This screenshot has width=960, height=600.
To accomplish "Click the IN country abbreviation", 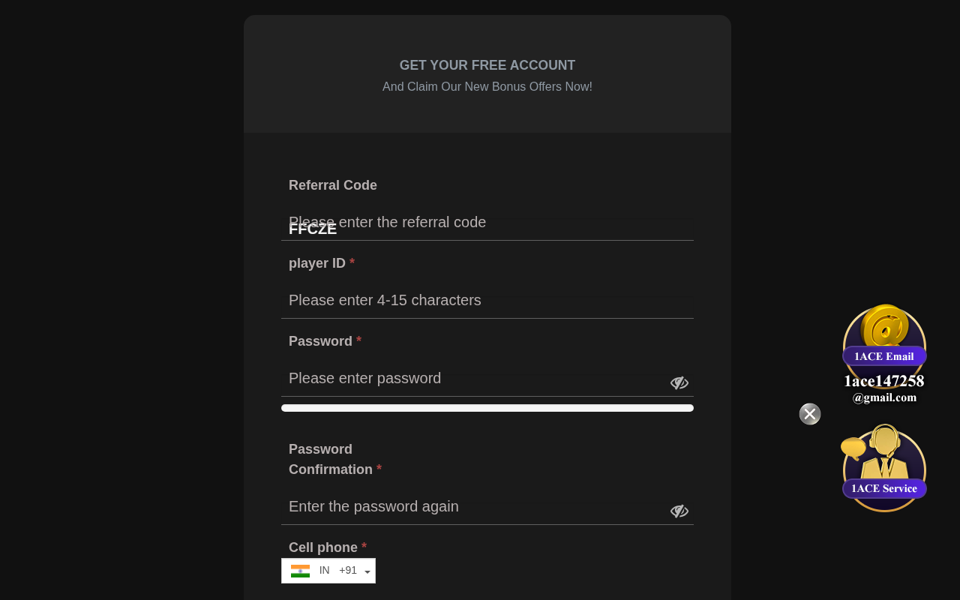I will coord(324,571).
